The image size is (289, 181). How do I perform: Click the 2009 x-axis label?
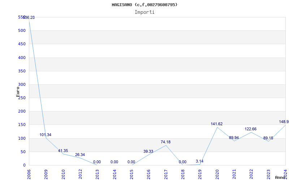pyautogui.click(x=46, y=174)
